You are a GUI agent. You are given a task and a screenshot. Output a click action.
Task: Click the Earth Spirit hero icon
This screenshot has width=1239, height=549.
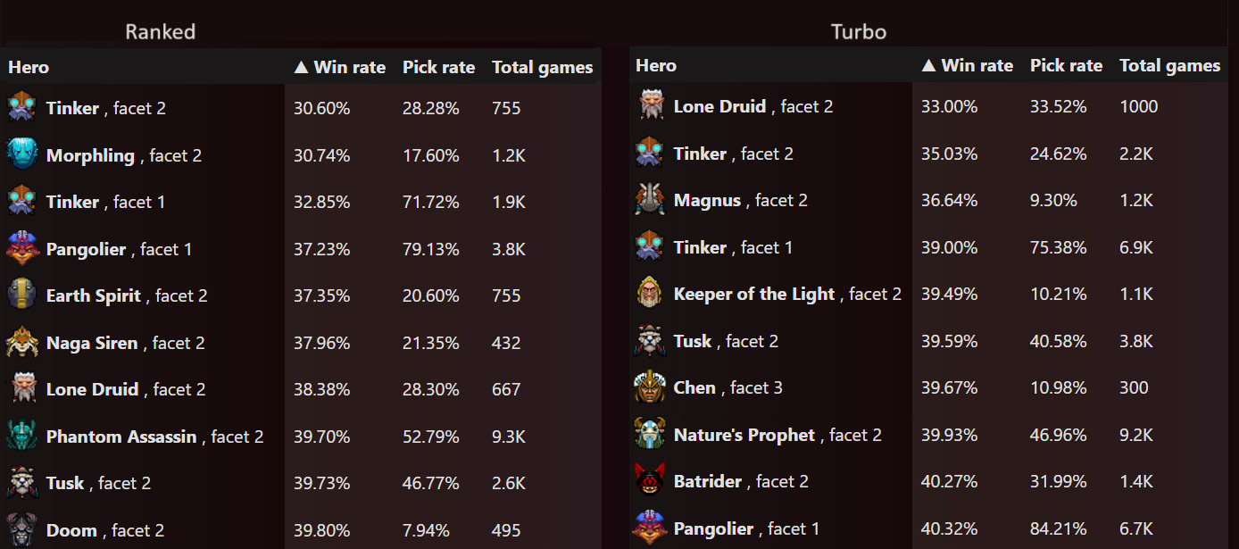pyautogui.click(x=21, y=295)
